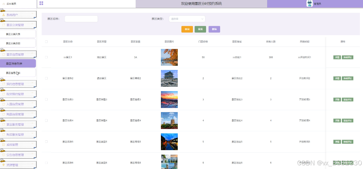
Task: Click the user icon beside 系统用户
Action: tap(4, 15)
